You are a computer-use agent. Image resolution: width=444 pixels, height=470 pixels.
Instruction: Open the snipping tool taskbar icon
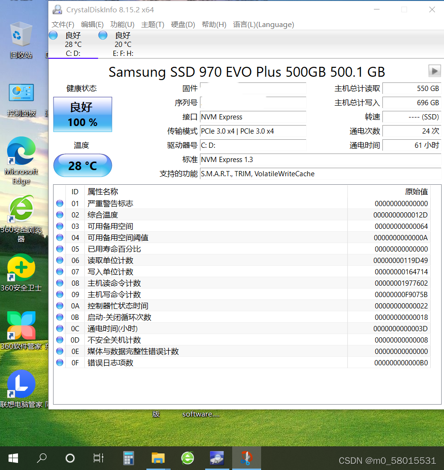[246, 458]
